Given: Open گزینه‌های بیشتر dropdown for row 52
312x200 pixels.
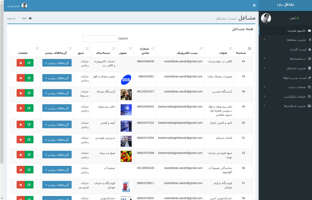Looking at the screenshot, I should 57,155.
